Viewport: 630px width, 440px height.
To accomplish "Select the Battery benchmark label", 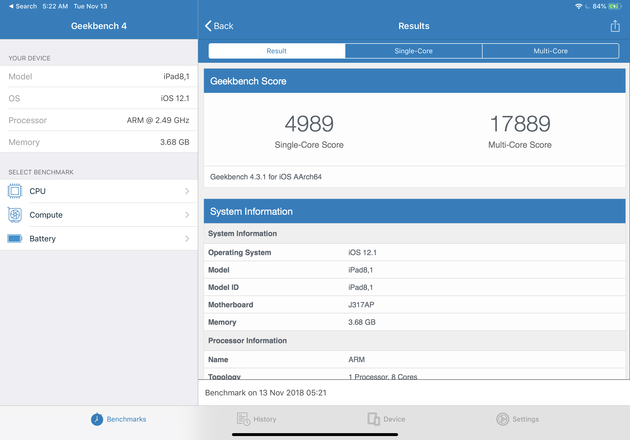I will click(x=42, y=239).
